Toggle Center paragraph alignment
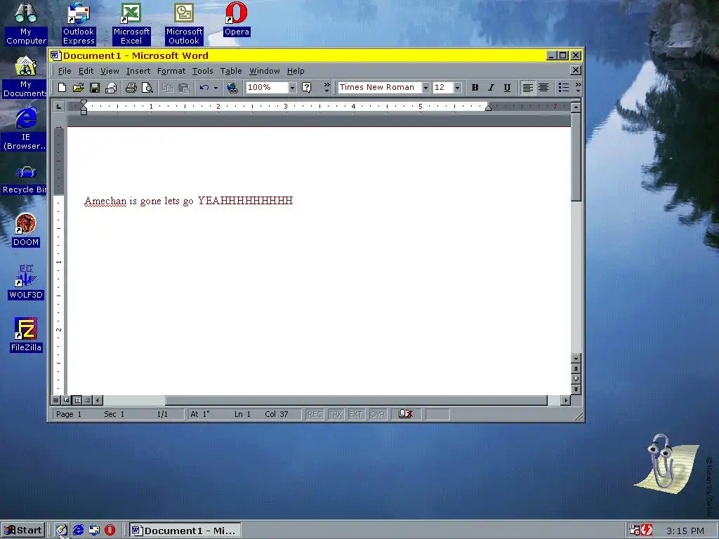Screen dimensions: 719x539 [x=543, y=88]
